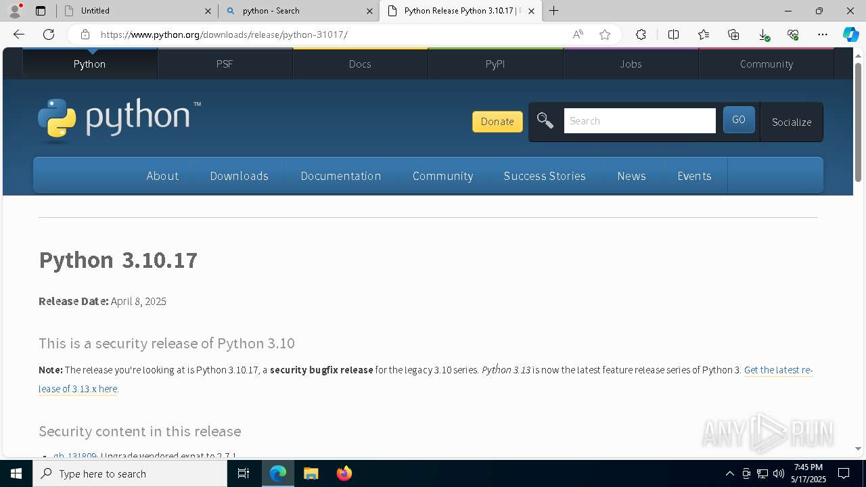
Task: Open the News menu
Action: tap(631, 176)
